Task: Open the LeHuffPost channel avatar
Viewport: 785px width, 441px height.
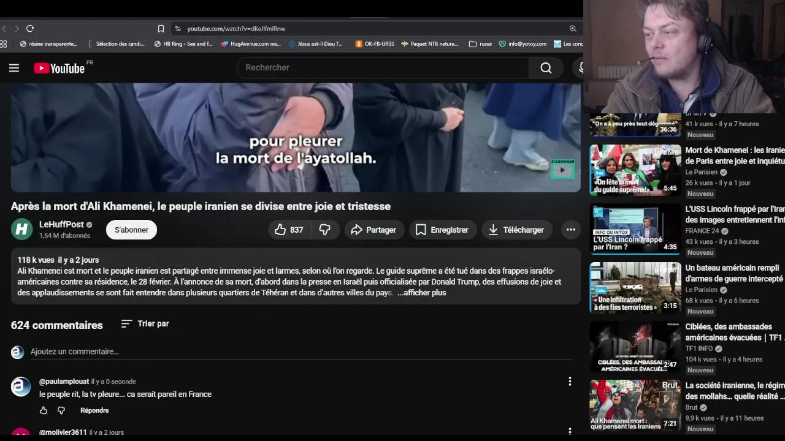Action: [x=21, y=229]
